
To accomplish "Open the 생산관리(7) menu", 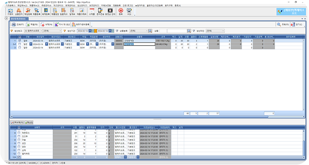I will [x=82, y=6].
